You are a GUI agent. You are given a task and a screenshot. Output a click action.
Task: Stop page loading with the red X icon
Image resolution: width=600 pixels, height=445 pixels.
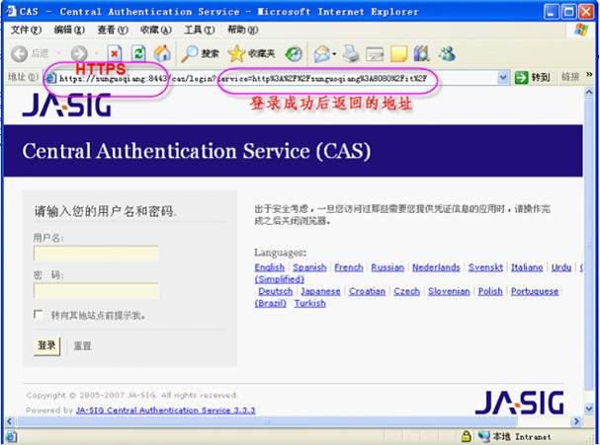(114, 54)
